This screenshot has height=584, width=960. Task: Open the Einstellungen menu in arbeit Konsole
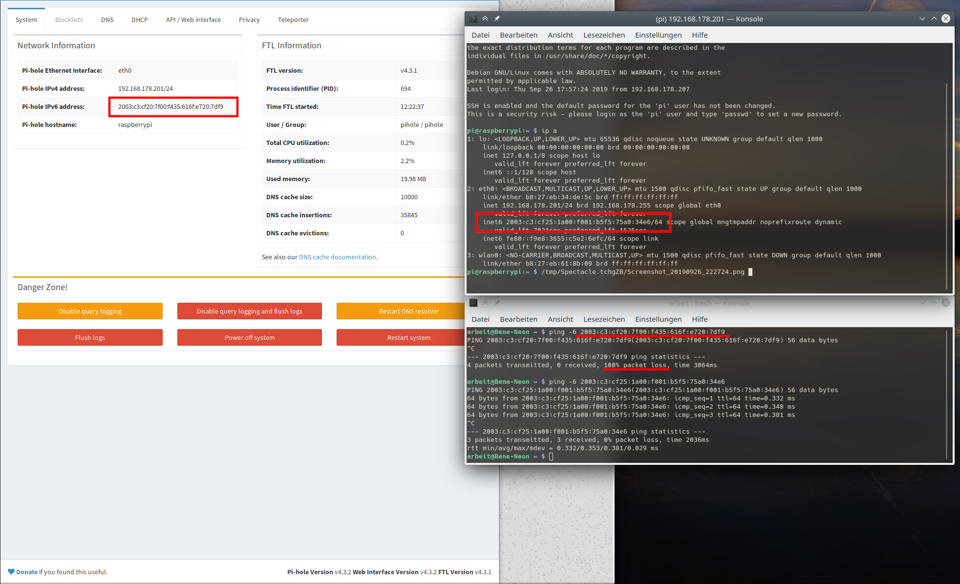pos(658,319)
